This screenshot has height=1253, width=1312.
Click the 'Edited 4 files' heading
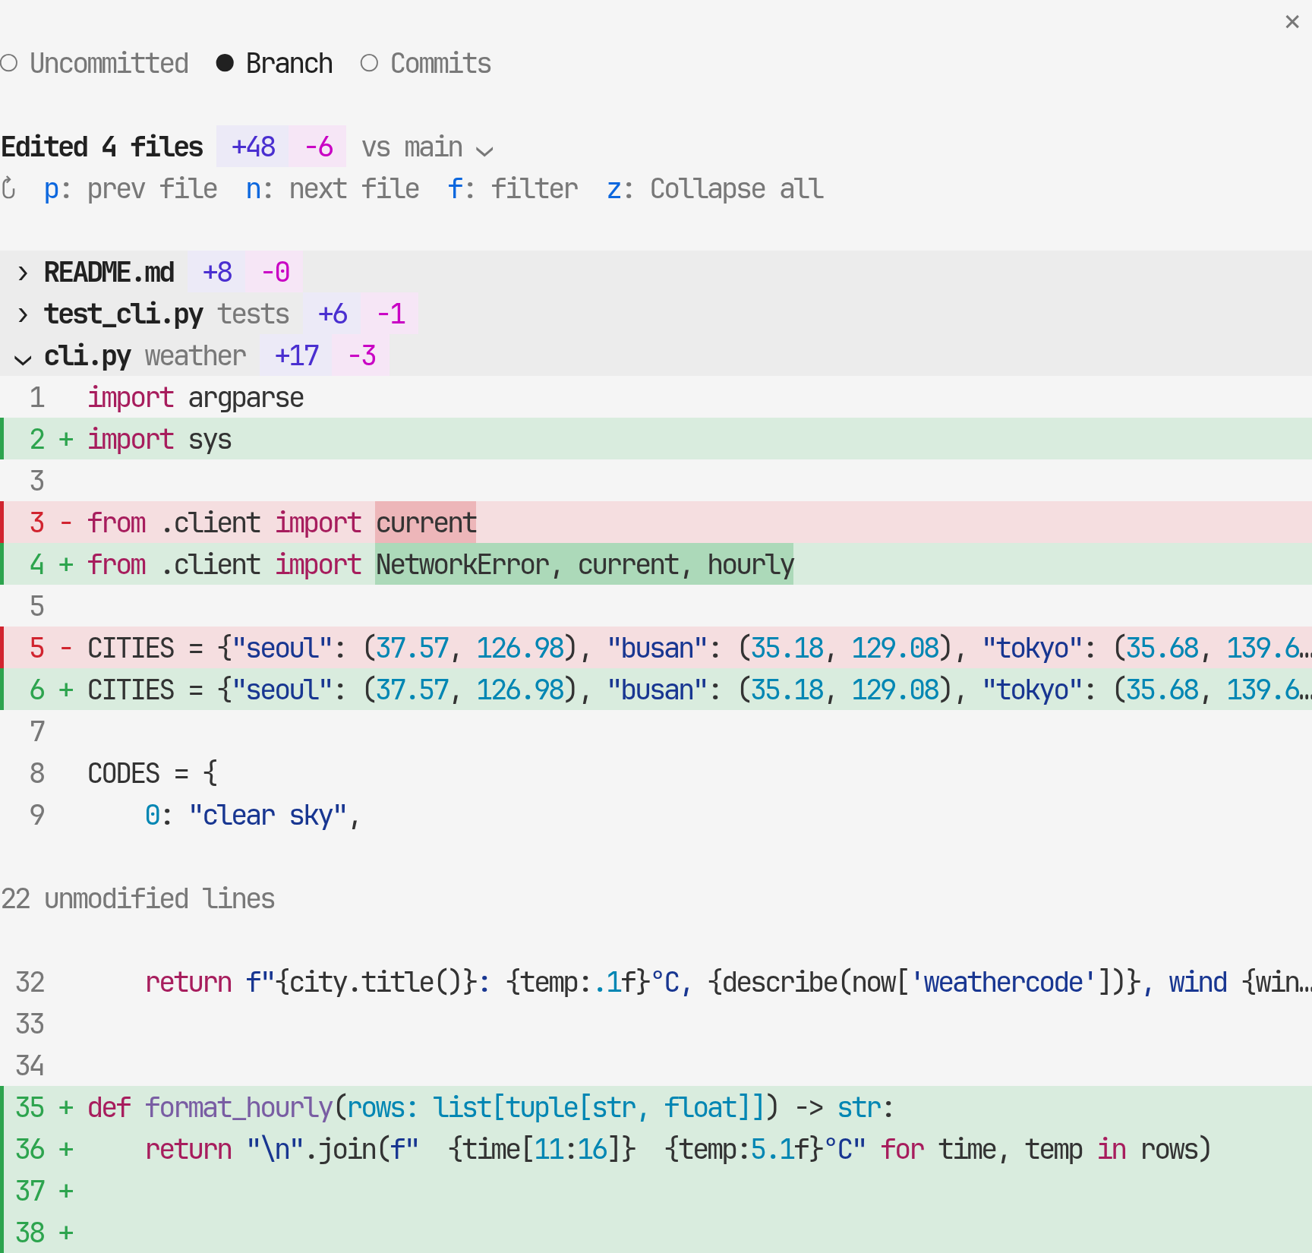[x=102, y=147]
